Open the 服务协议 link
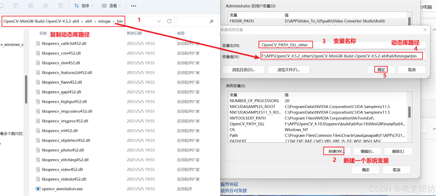Viewport: 436px width, 196px height. pyautogui.click(x=229, y=184)
